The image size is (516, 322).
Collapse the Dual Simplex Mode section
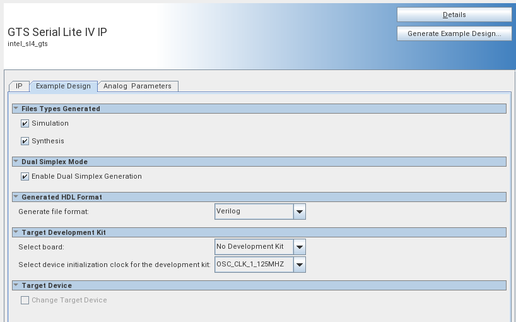pos(16,162)
